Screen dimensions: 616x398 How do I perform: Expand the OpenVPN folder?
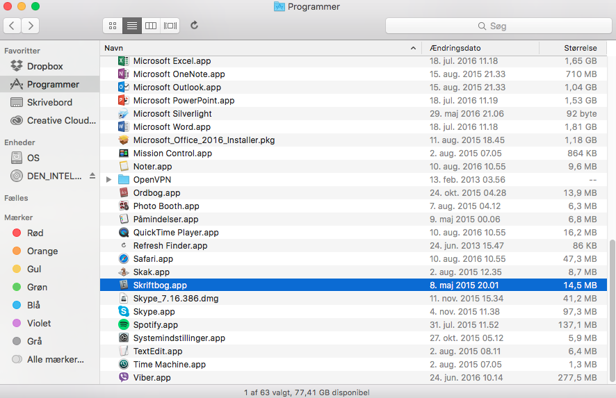(108, 180)
